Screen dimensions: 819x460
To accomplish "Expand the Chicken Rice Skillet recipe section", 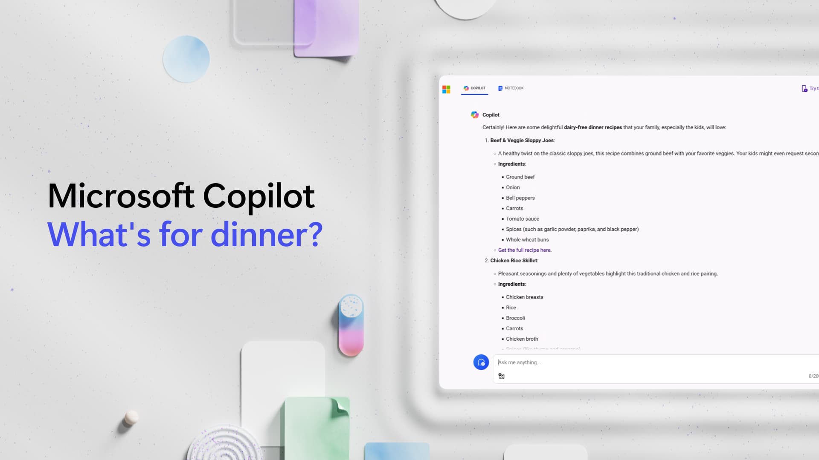I will [x=513, y=260].
